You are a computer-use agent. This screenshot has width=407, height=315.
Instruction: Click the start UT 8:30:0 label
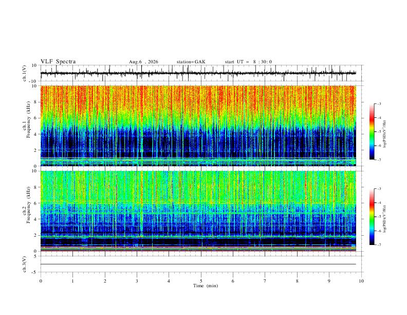coord(248,62)
